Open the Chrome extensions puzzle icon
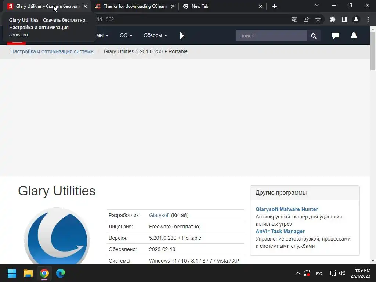This screenshot has width=376, height=282. click(x=333, y=19)
